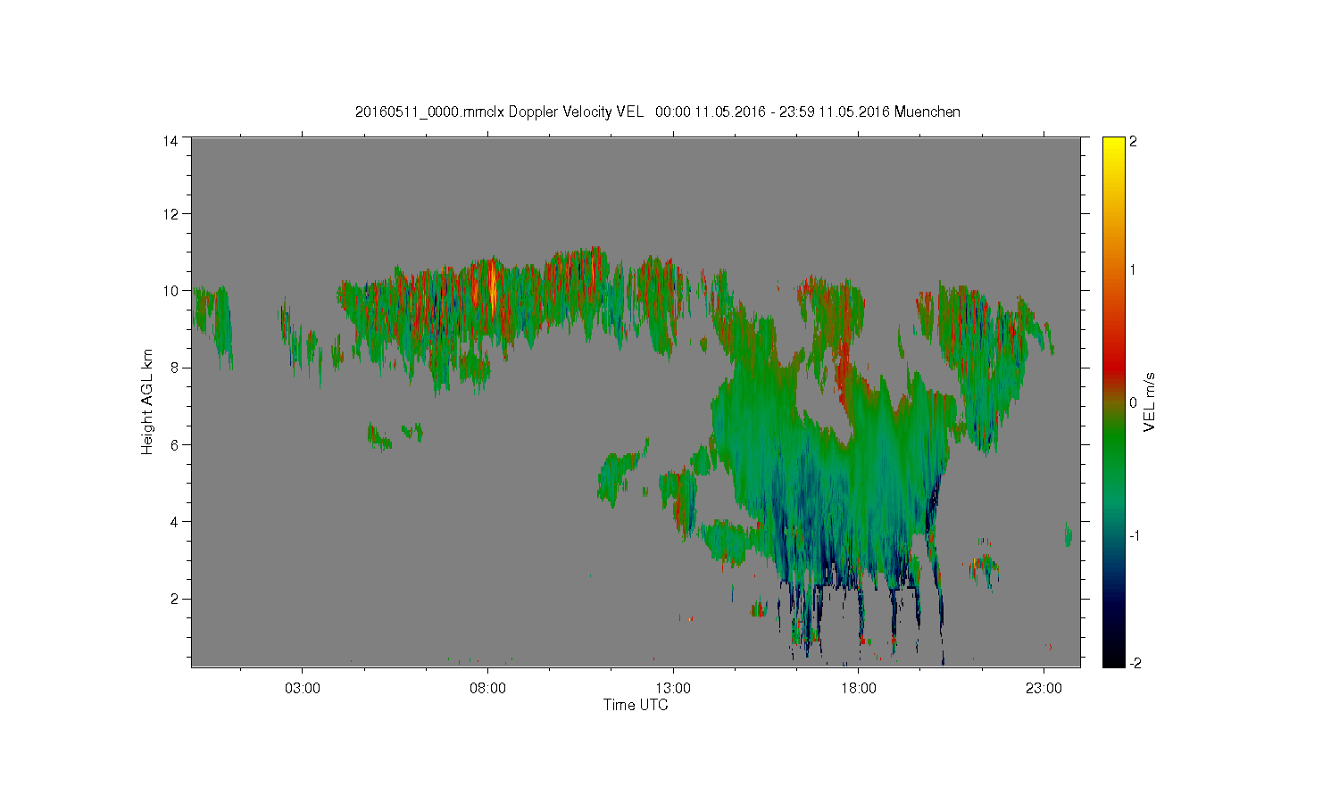Click the colorbar value label 1
This screenshot has width=1339, height=803.
click(1134, 269)
